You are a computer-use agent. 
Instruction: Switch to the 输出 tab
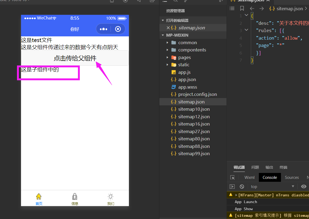(x=269, y=167)
